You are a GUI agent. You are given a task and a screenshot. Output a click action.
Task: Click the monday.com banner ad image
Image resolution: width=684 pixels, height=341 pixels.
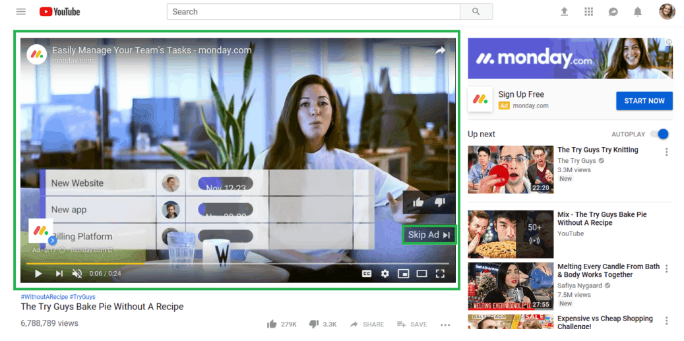coord(570,59)
